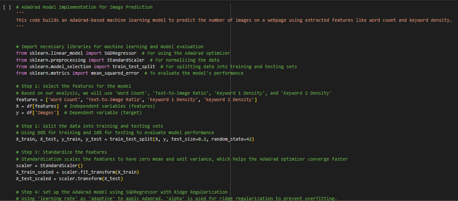Click 'scaler.fit_transform(X_train)' call
The image size is (458, 201).
click(100, 172)
